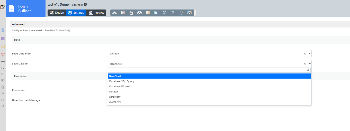Choose the JSON API option
The image size is (350, 131).
click(115, 102)
